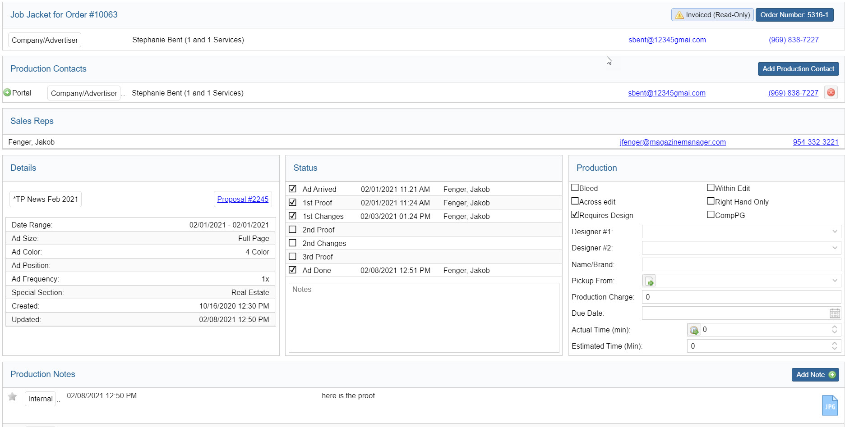Star the Internal production note
Image resolution: width=845 pixels, height=427 pixels.
tap(13, 397)
